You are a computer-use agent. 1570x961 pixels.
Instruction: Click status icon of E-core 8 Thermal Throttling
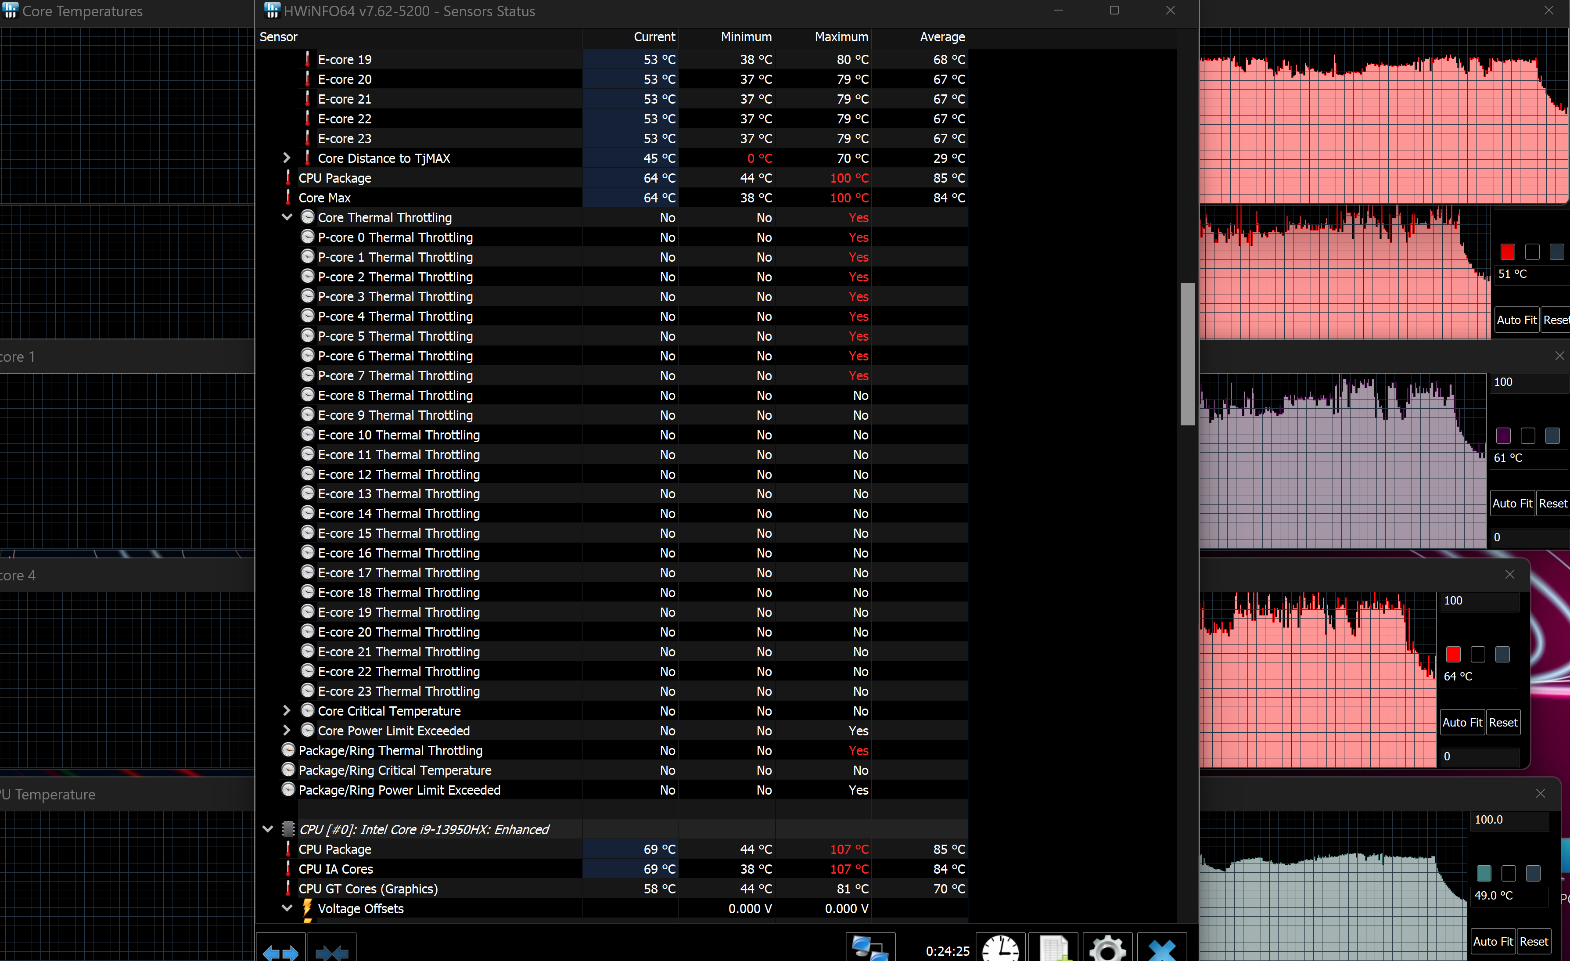coord(308,395)
